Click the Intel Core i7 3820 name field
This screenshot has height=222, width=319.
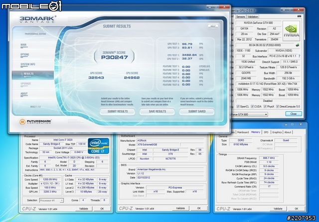pyautogui.click(x=63, y=140)
